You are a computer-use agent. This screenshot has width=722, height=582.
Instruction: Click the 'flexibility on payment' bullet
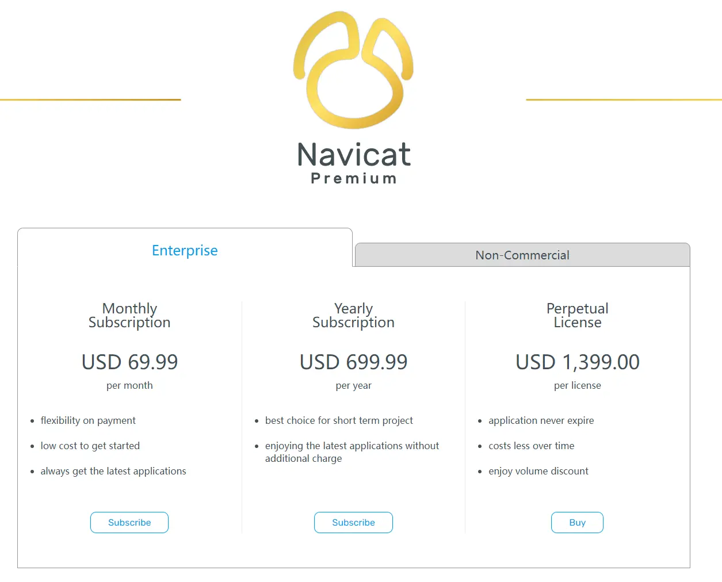click(x=88, y=420)
